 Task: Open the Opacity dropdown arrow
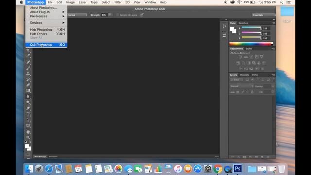273,86
